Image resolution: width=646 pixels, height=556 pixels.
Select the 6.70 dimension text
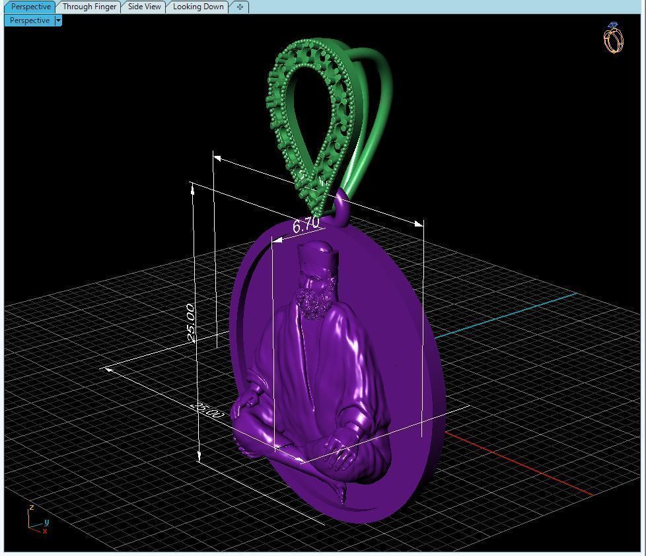[x=306, y=225]
